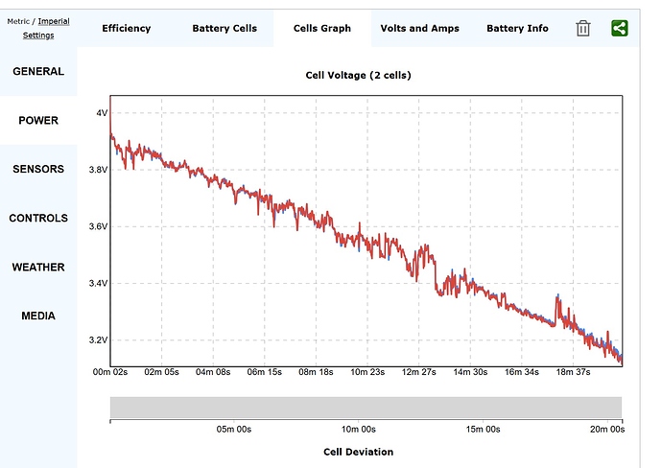Click the 3.8V y-axis label
The image size is (662, 468).
coord(99,170)
